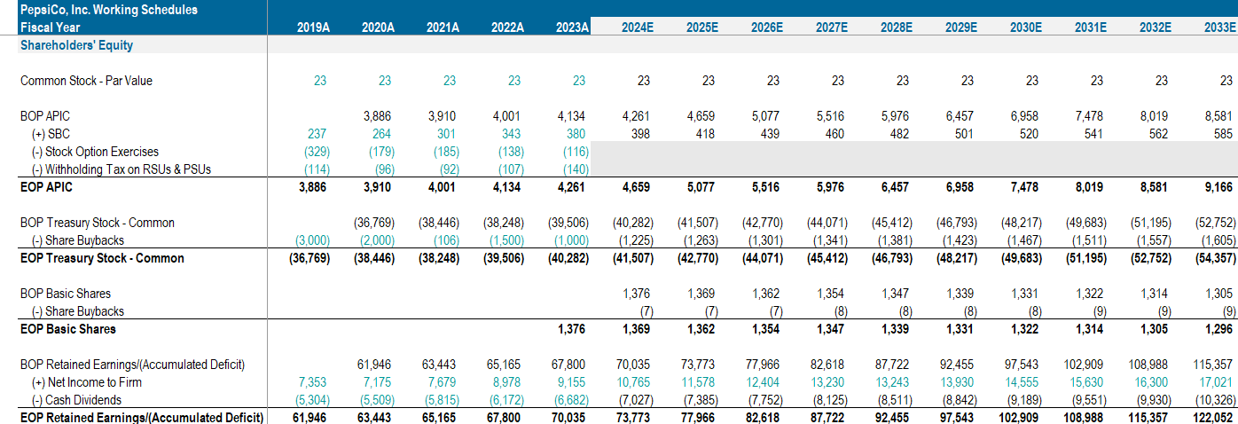The height and width of the screenshot is (424, 1238).
Task: Click BOP Retained Earnings value 61,946 in 2020A
Action: click(x=373, y=365)
